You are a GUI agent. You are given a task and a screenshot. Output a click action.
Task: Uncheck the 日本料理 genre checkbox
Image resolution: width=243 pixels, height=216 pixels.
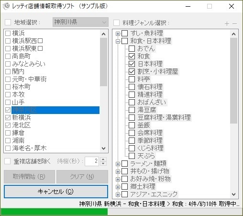click(132, 64)
